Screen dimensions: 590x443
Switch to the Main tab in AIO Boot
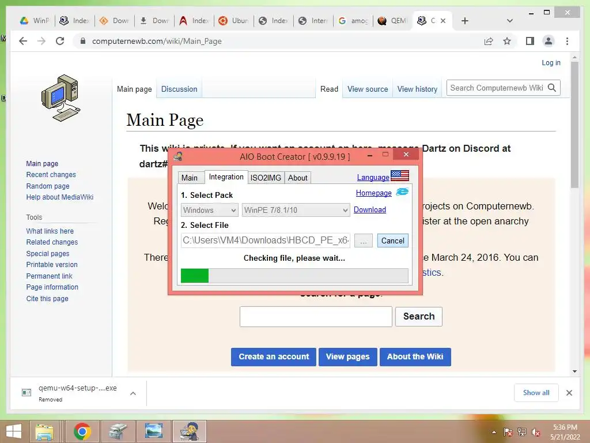pyautogui.click(x=190, y=178)
